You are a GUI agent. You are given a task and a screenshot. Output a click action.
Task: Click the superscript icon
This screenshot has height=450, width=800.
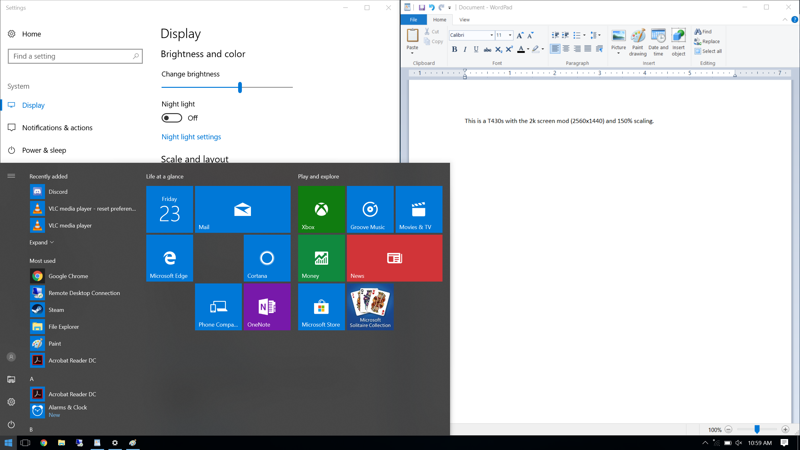point(509,49)
